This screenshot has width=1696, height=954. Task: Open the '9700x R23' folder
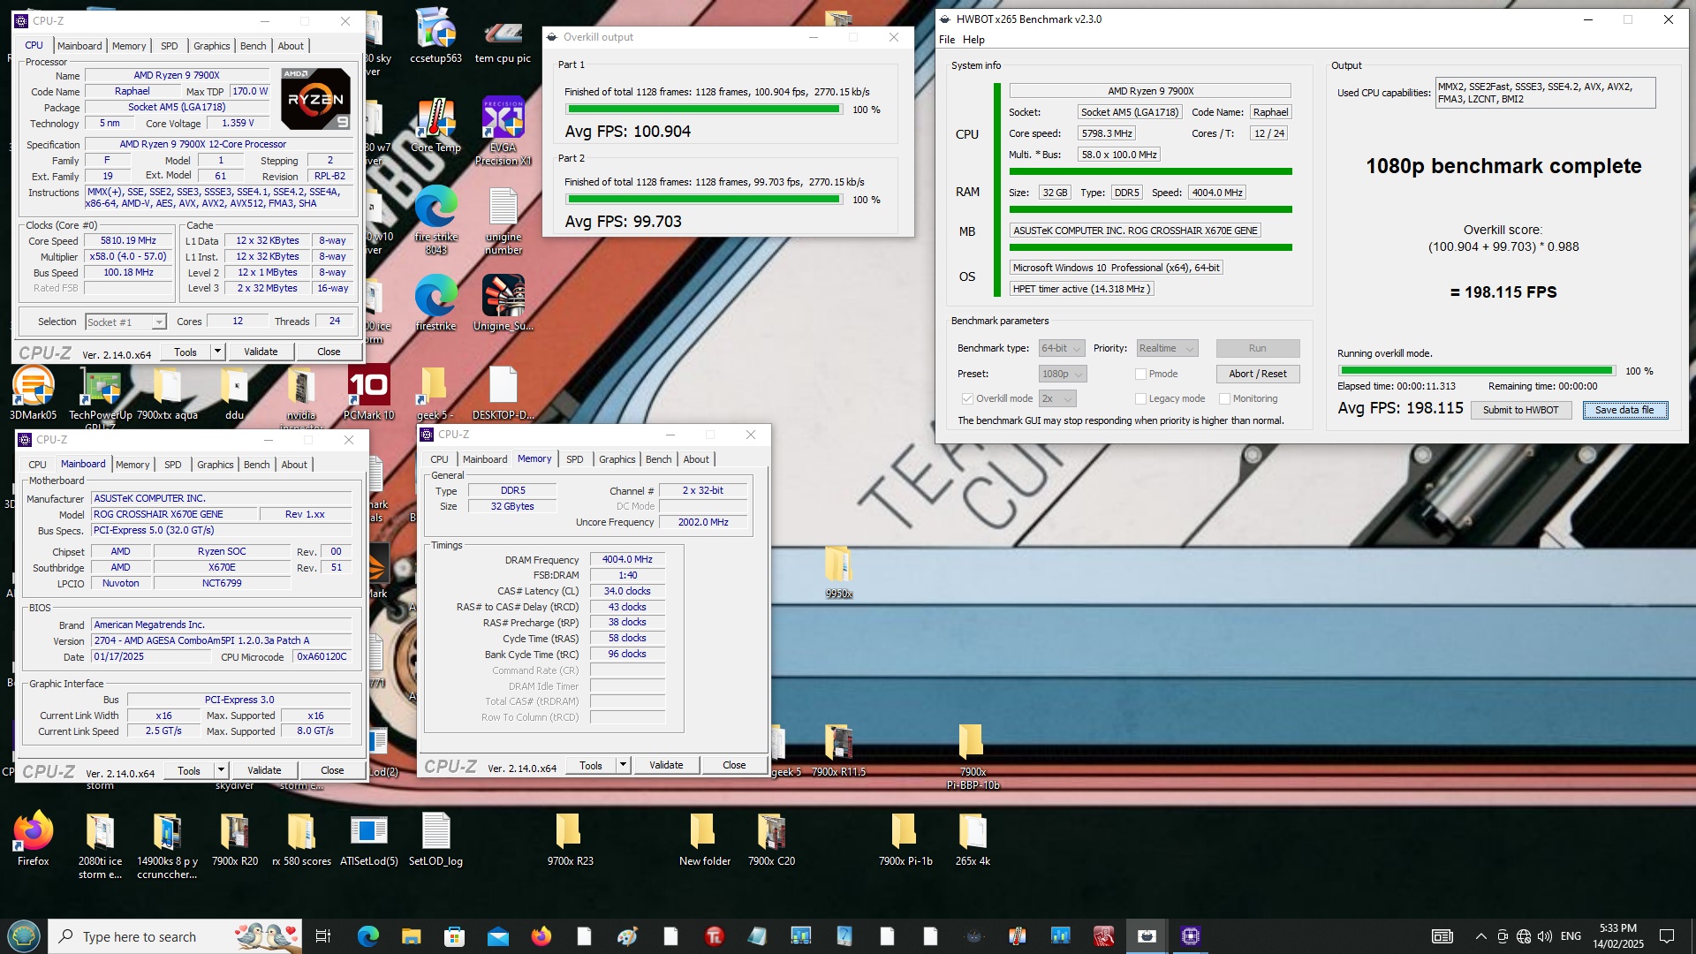(x=570, y=839)
